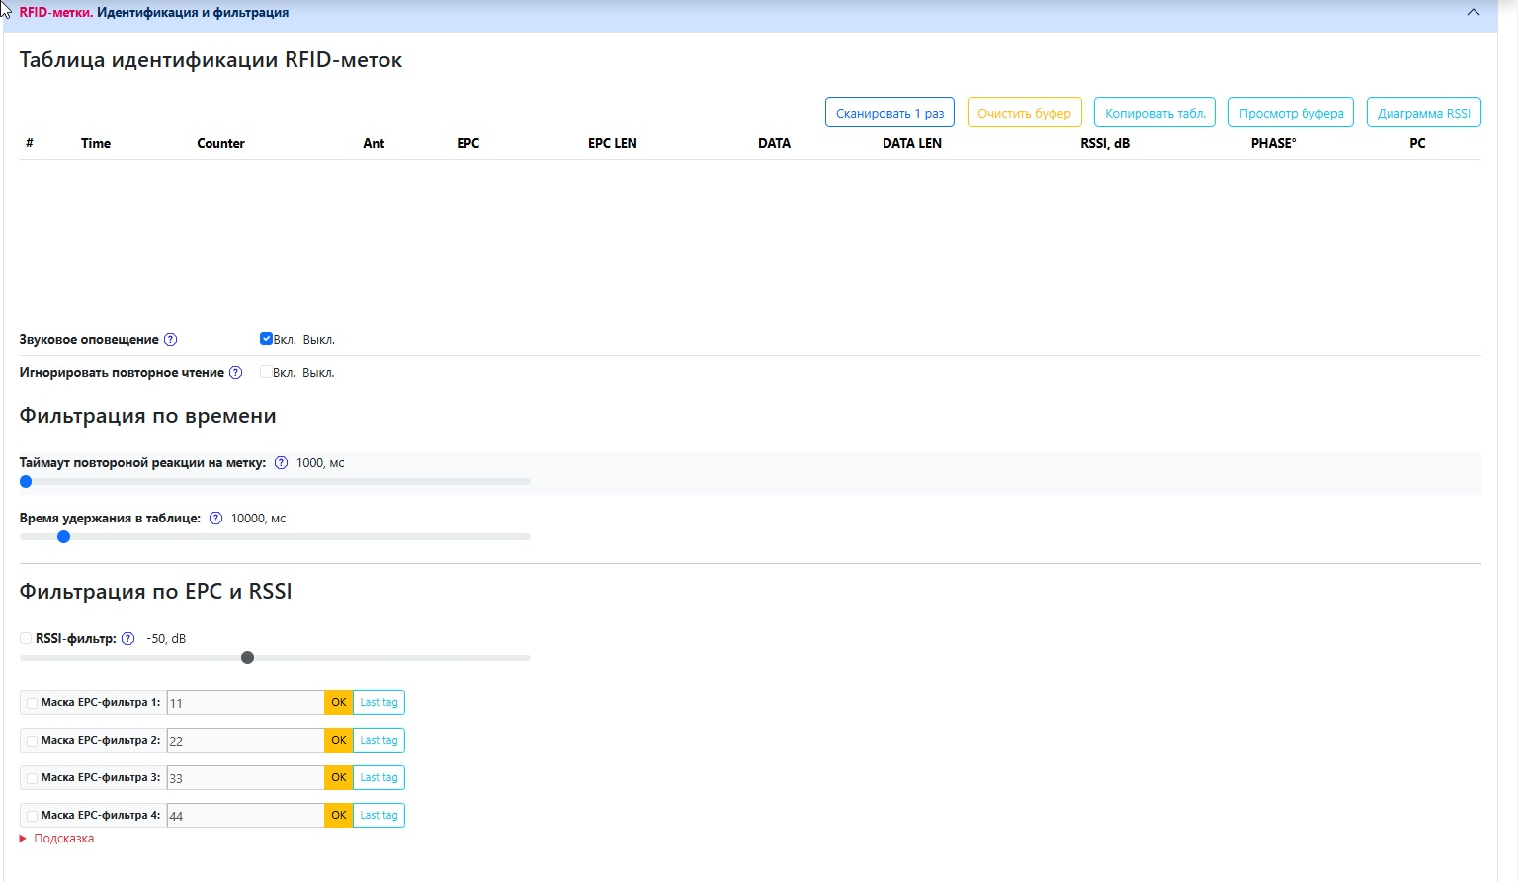Viewport: 1518px width, 882px height.
Task: Click the RSSI-фильтр slider handle
Action: pos(248,658)
